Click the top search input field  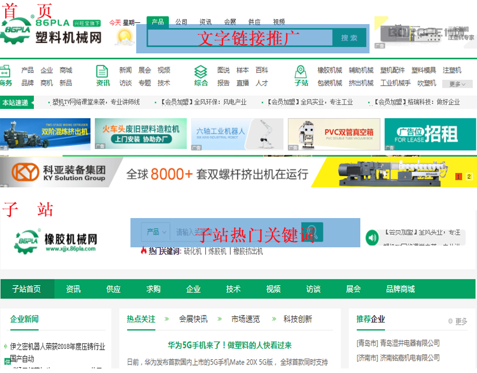(240, 38)
